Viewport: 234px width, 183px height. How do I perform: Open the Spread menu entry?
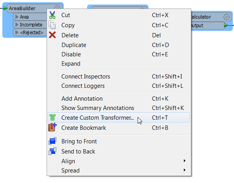click(x=119, y=171)
